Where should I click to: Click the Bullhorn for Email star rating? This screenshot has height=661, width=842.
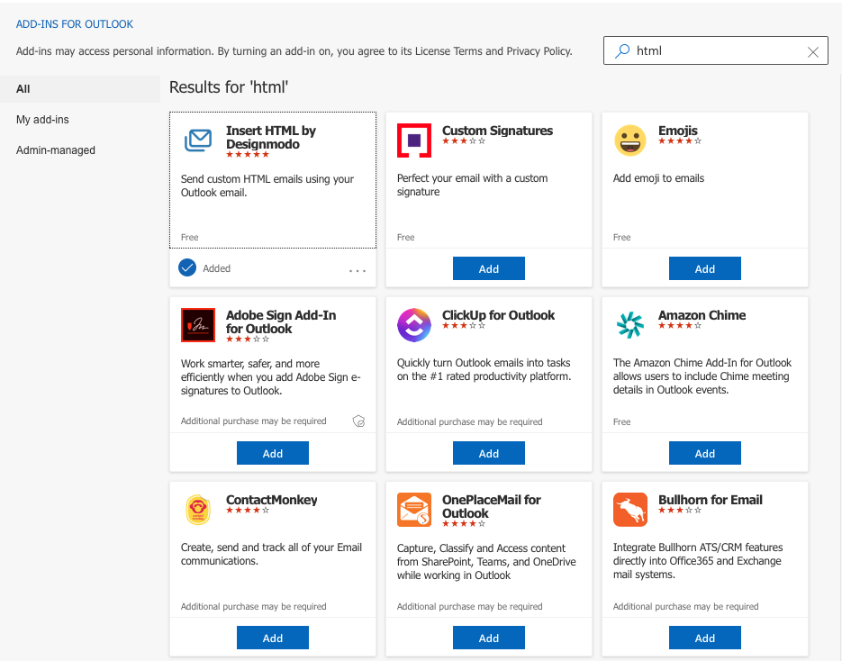680,510
